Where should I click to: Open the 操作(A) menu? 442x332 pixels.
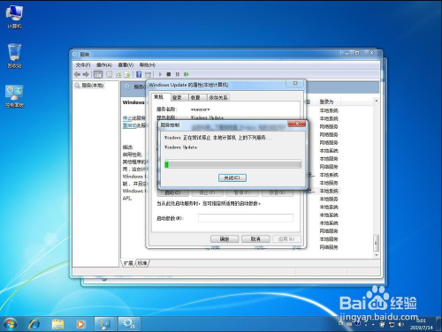[104, 64]
